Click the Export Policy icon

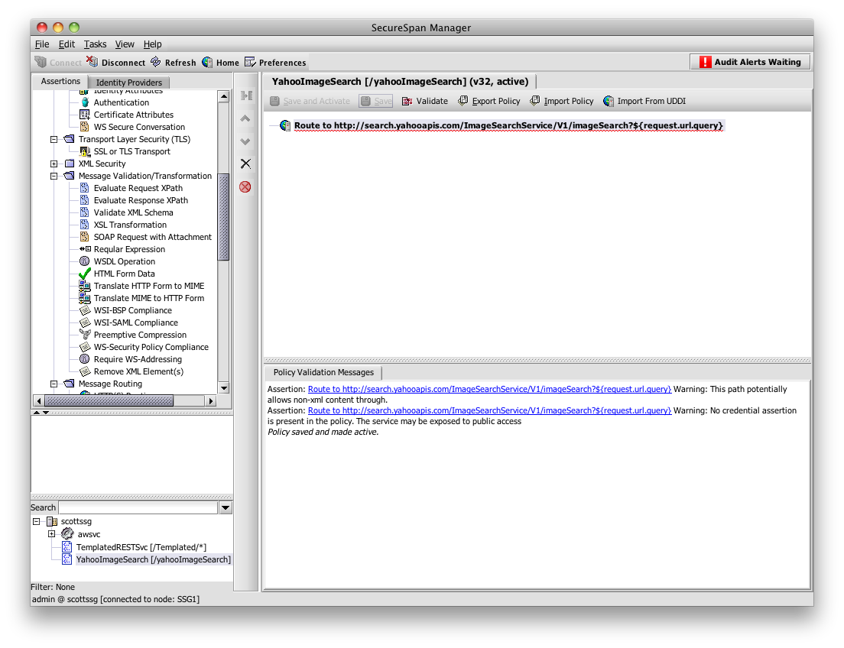click(463, 101)
